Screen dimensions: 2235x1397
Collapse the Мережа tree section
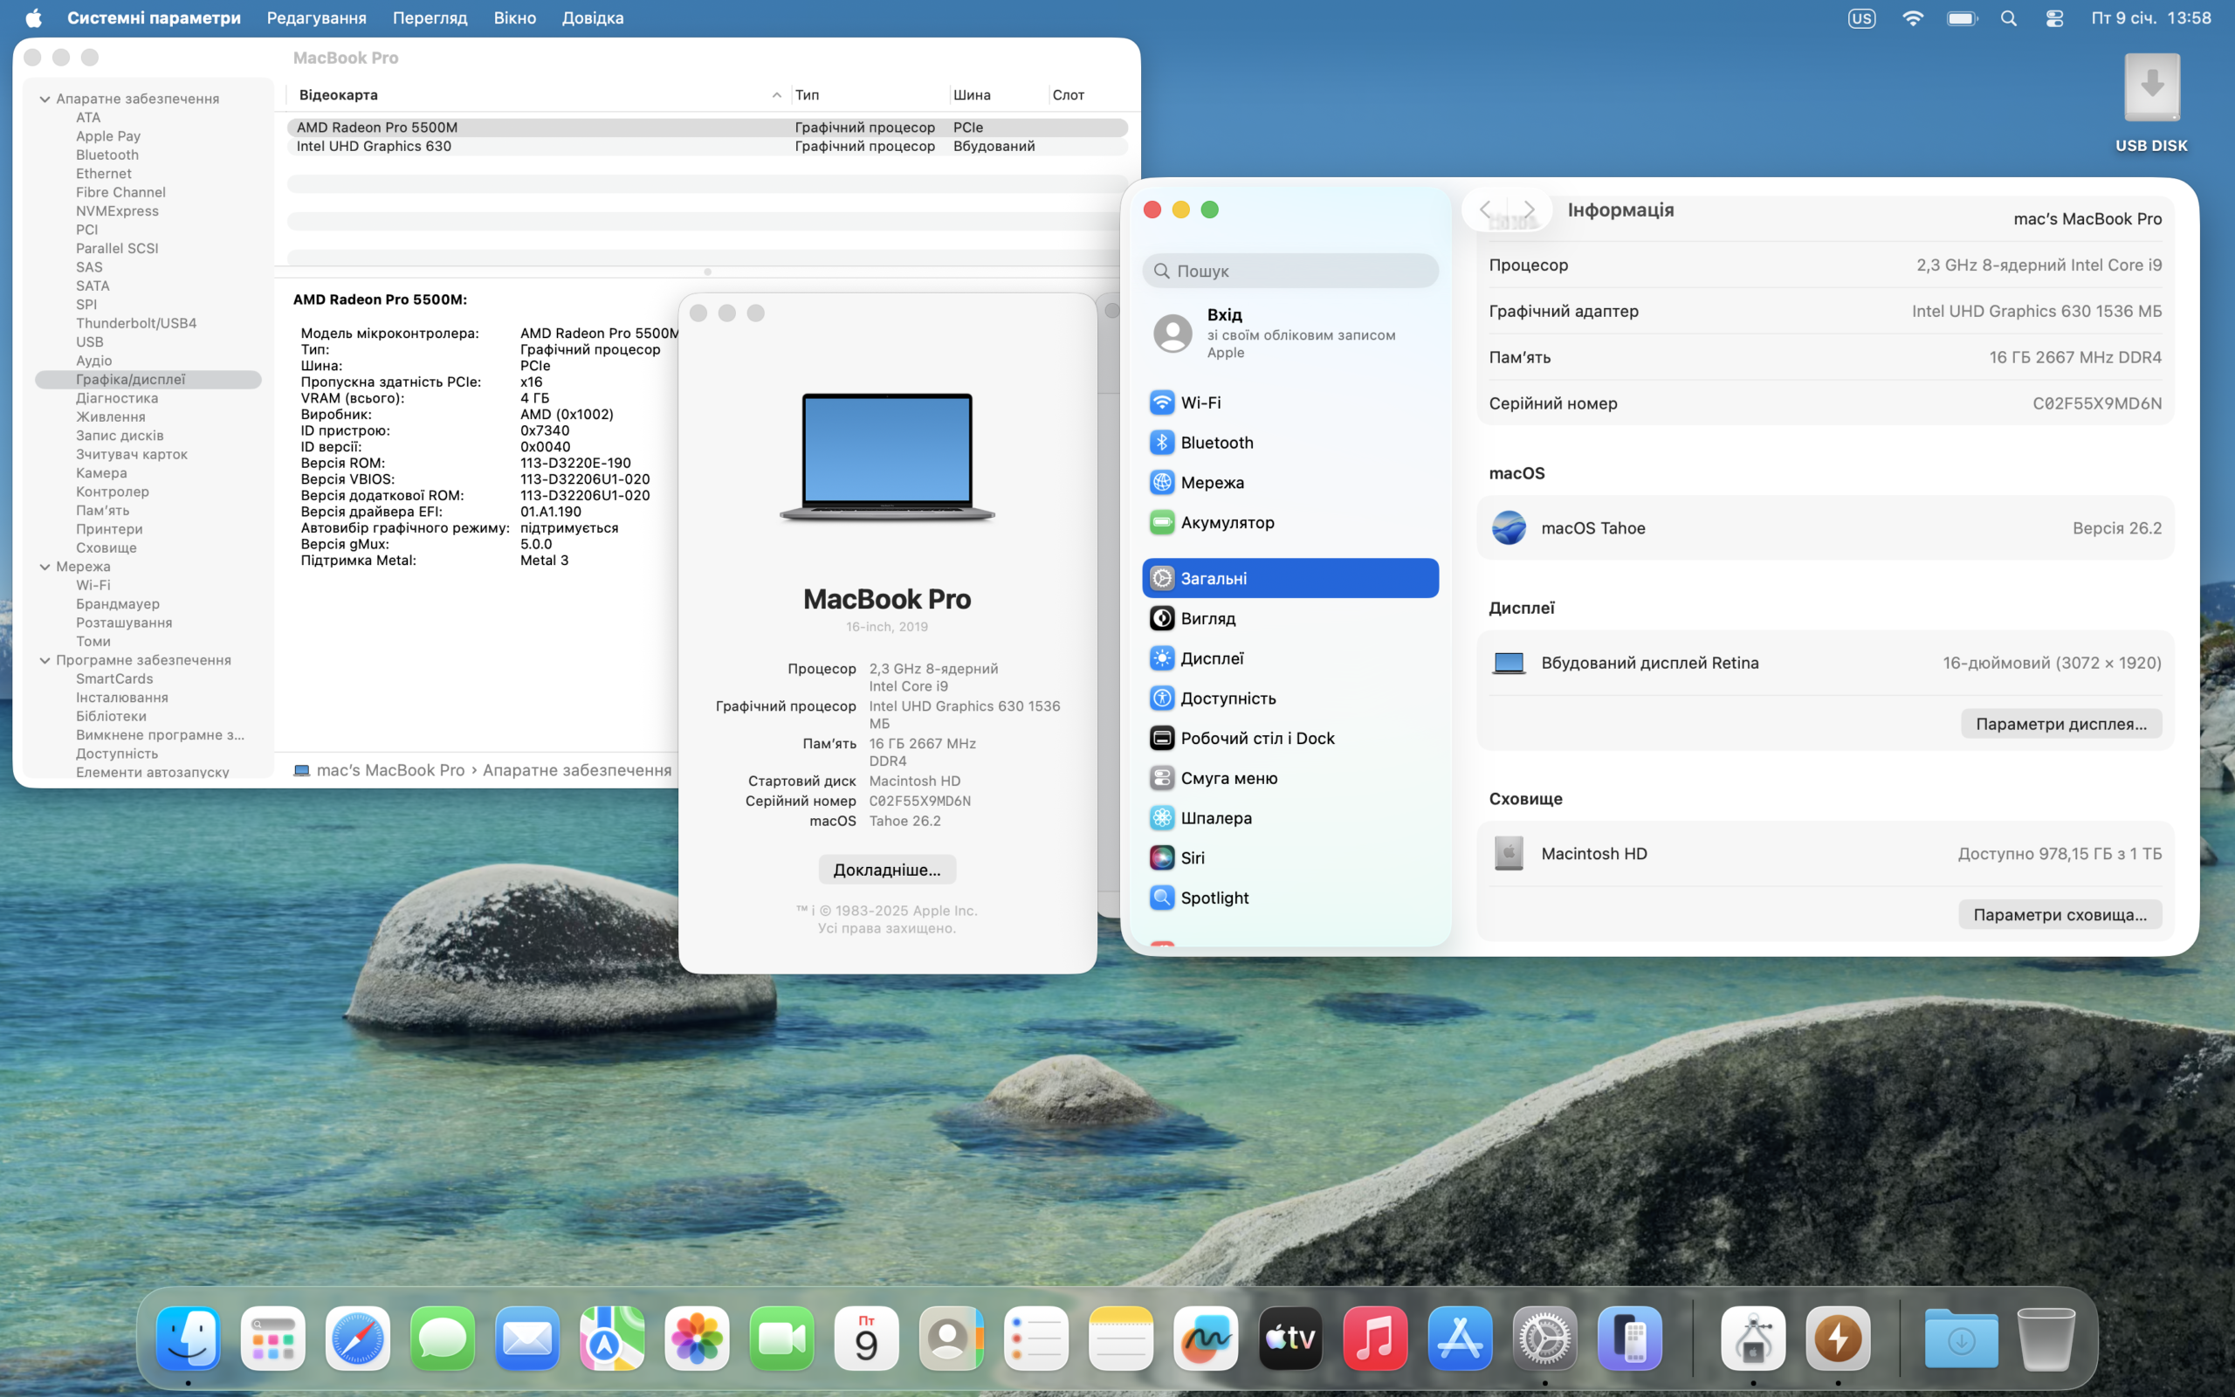coord(45,567)
